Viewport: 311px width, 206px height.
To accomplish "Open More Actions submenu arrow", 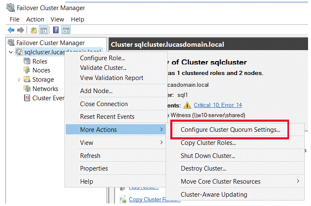I will pyautogui.click(x=161, y=129).
